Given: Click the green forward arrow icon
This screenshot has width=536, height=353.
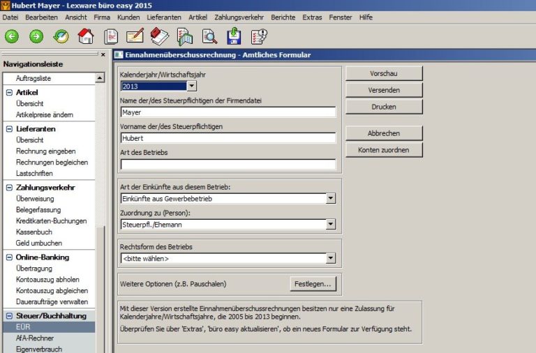Looking at the screenshot, I should coord(36,36).
